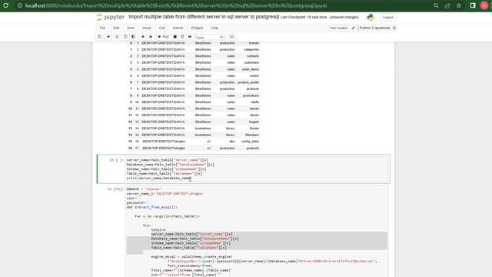Click the In [76] cell prompt

click(115, 189)
